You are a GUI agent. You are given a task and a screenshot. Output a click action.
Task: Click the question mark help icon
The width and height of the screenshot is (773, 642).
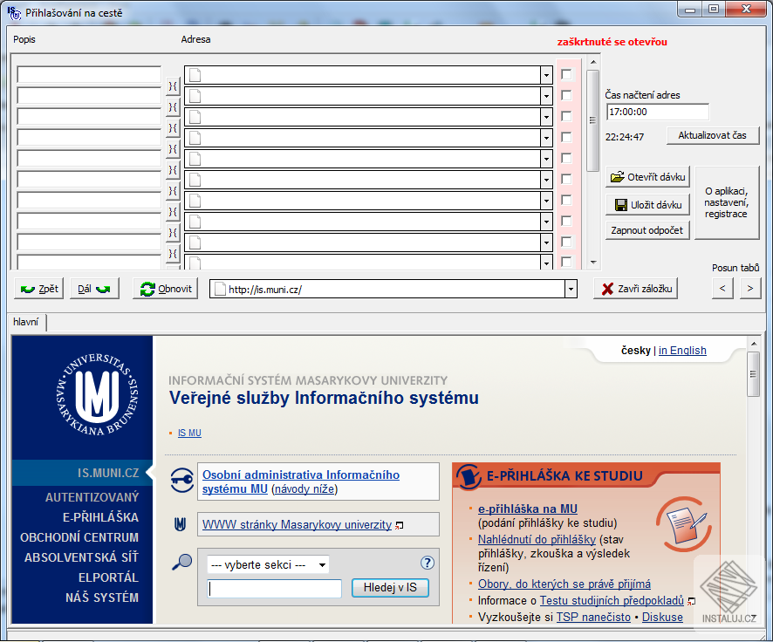tap(427, 563)
